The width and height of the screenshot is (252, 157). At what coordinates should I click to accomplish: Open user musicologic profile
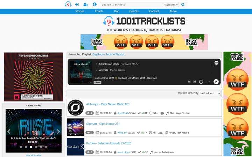click(124, 152)
